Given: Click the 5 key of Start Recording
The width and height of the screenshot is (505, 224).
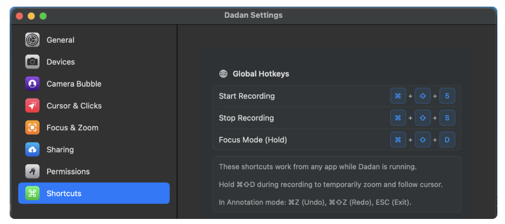Looking at the screenshot, I should pyautogui.click(x=447, y=96).
